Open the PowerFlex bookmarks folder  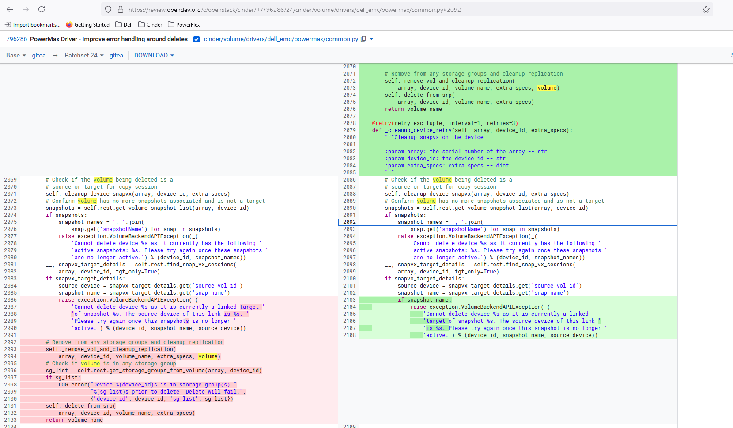point(184,25)
